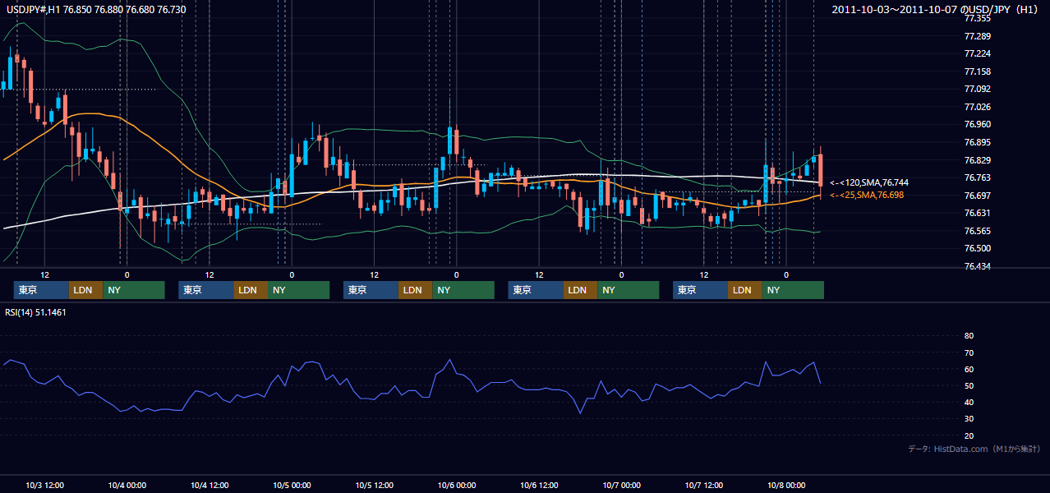This screenshot has height=493, width=1050.
Task: Click price axis value 77.224
Action: pyautogui.click(x=976, y=53)
